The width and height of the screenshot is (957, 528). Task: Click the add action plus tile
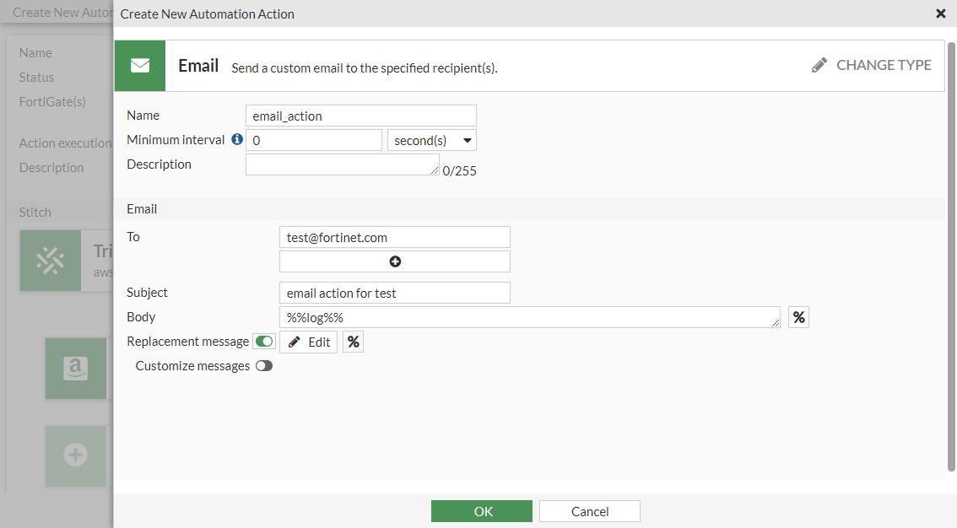76,455
